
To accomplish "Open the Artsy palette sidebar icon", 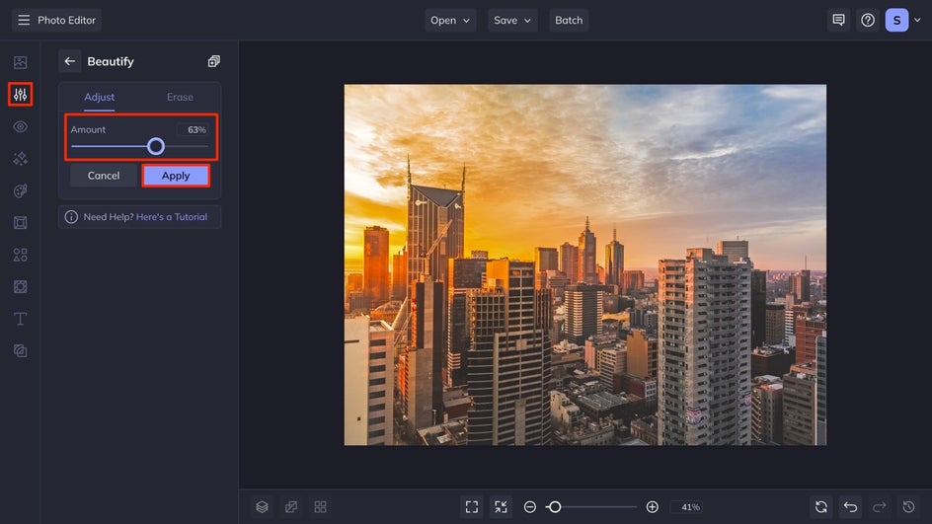I will point(20,190).
